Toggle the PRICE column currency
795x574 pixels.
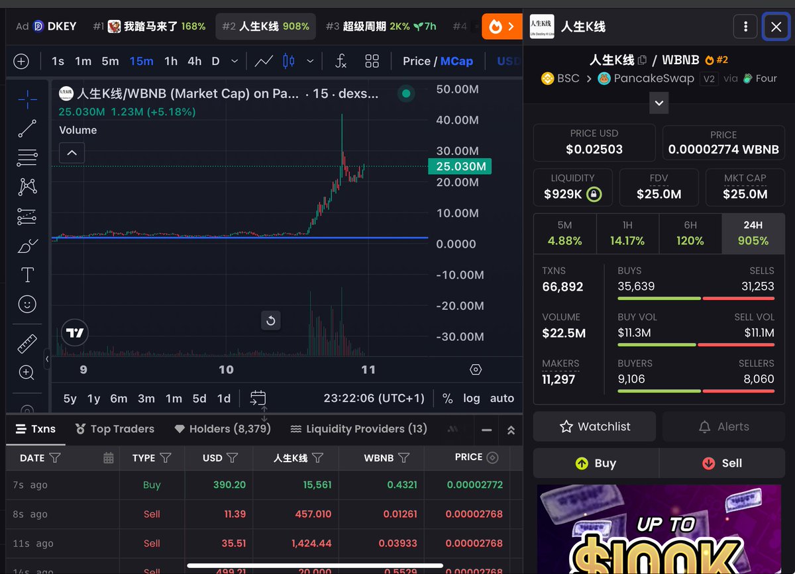point(492,457)
